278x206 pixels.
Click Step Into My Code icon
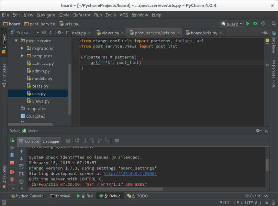[x=92, y=141]
